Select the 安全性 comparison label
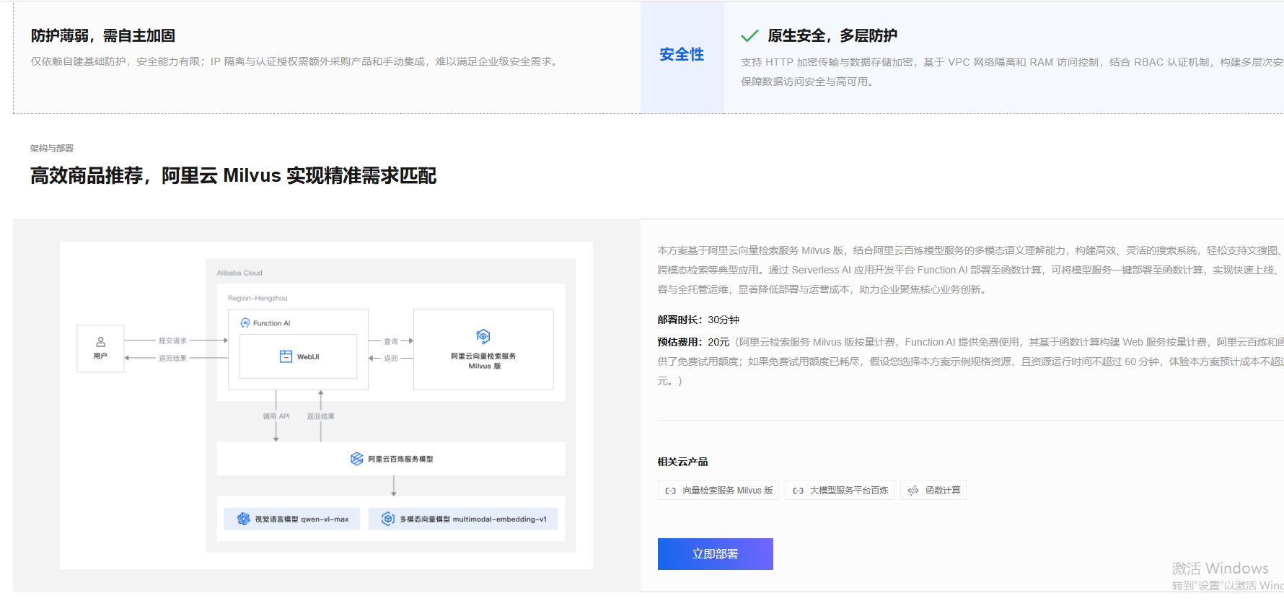This screenshot has height=606, width=1284. tap(682, 54)
